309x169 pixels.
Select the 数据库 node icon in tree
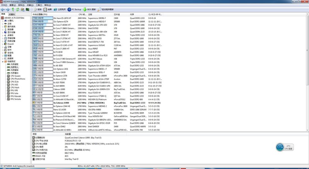[x=5, y=58]
